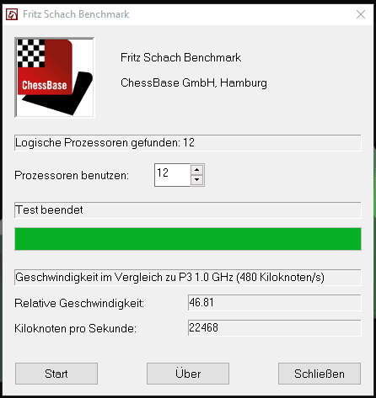Click the Fritz chess knight title bar icon
Image resolution: width=376 pixels, height=398 pixels.
[12, 14]
